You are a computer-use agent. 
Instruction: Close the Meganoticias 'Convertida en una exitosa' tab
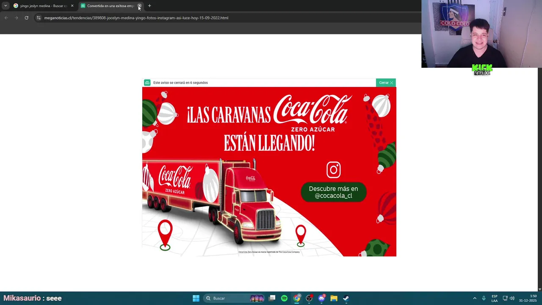(x=139, y=6)
